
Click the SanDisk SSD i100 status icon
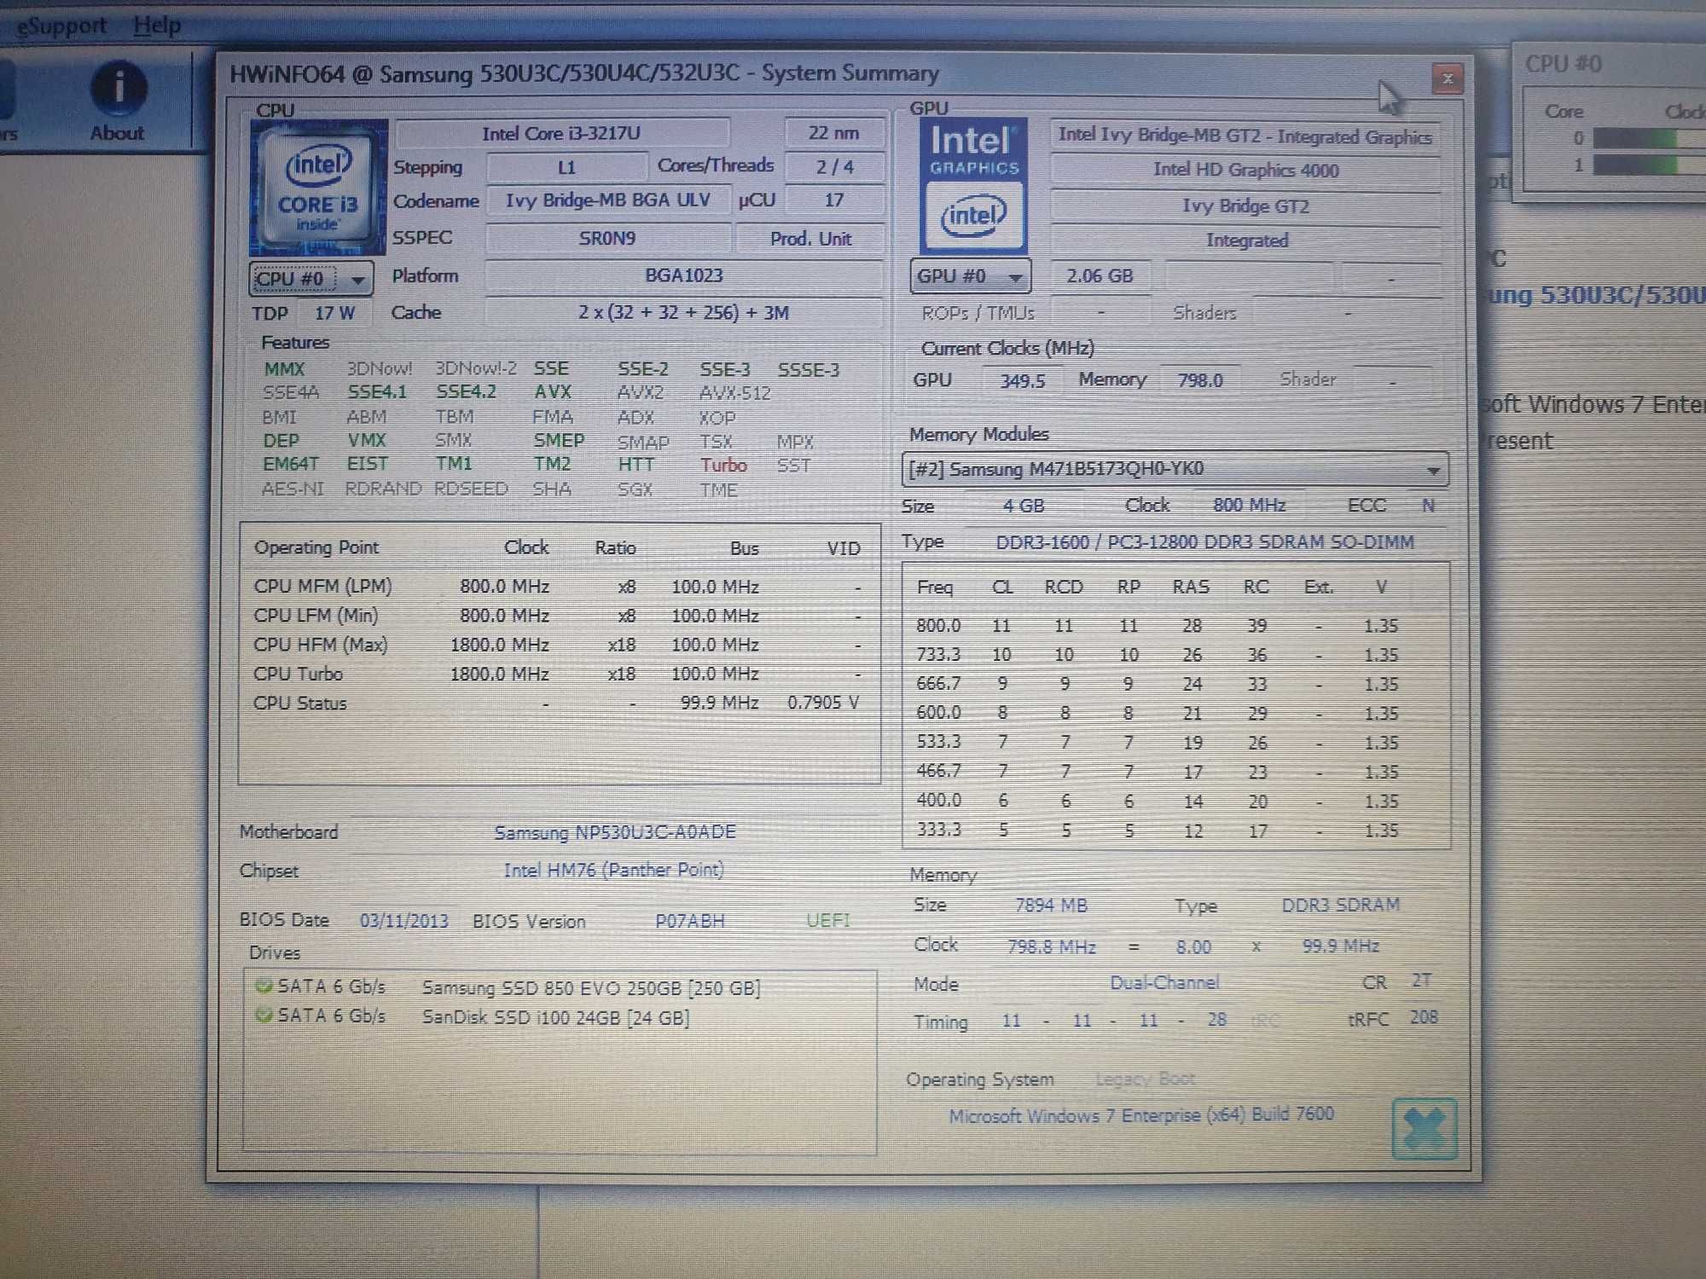(x=264, y=1016)
